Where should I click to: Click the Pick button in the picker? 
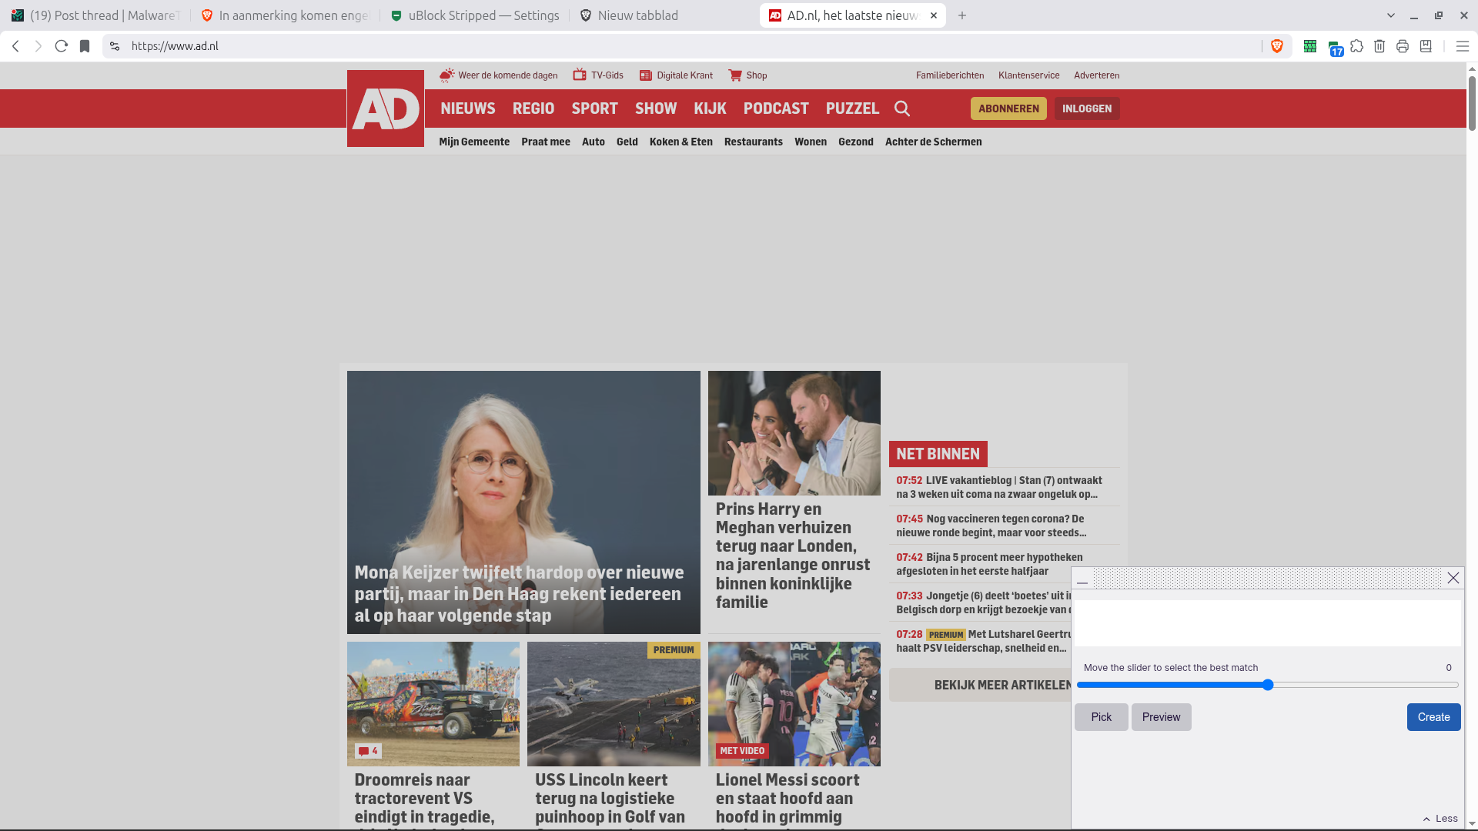(x=1102, y=717)
